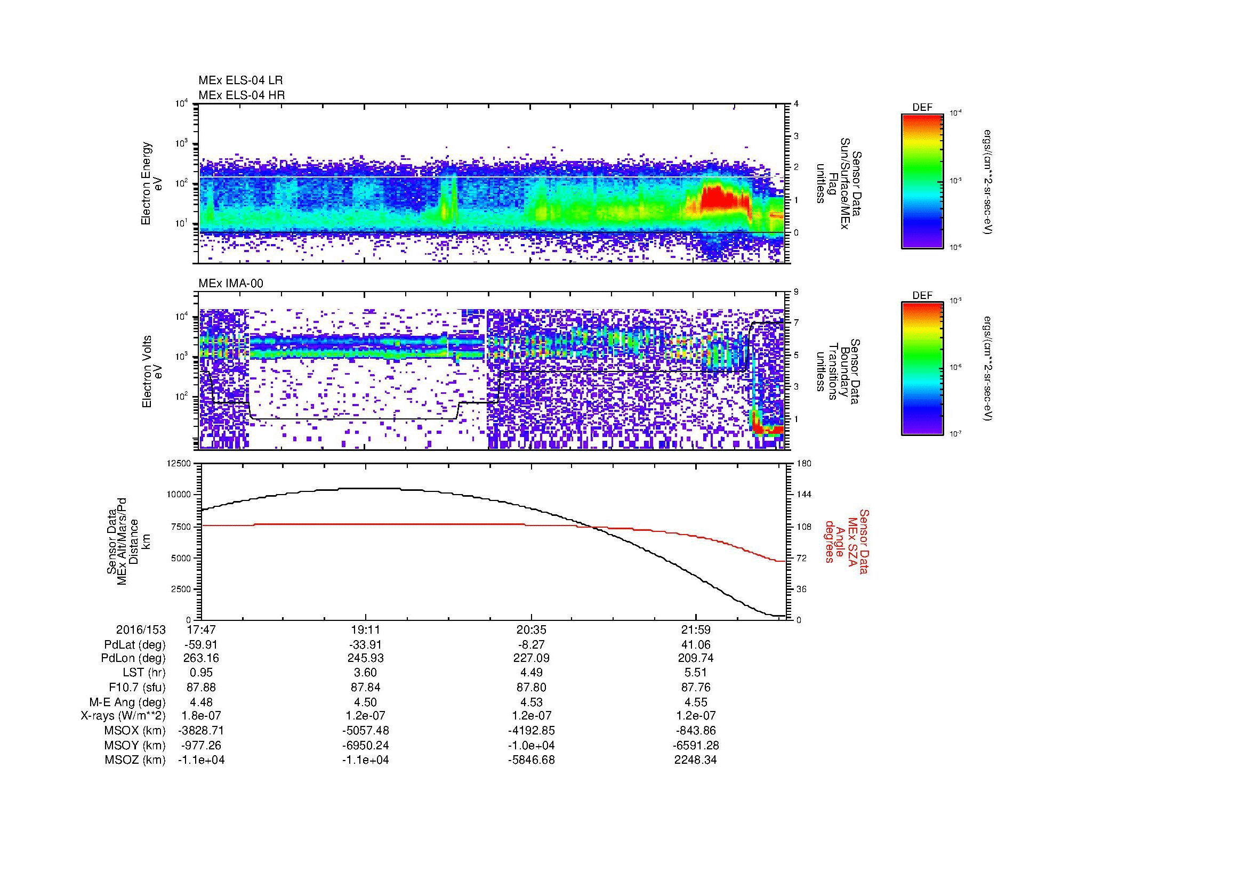This screenshot has width=1247, height=881.
Task: Click PdLat value '-59.91'
Action: pyautogui.click(x=201, y=645)
